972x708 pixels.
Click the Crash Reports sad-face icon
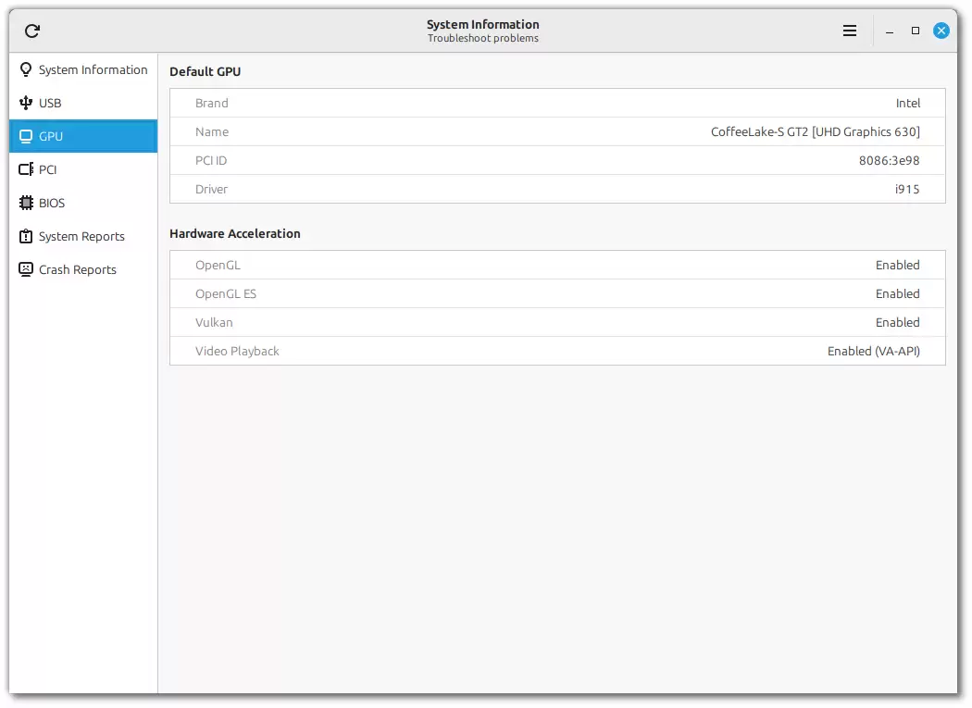26,269
